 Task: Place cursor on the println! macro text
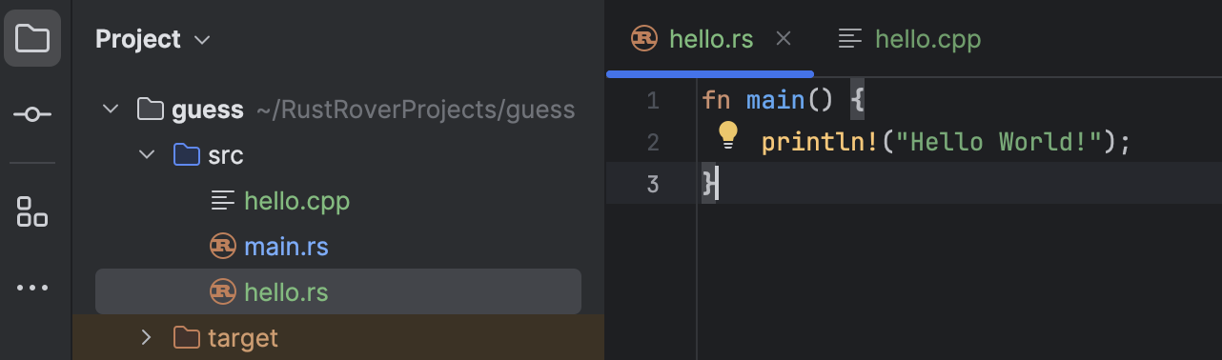pos(821,142)
